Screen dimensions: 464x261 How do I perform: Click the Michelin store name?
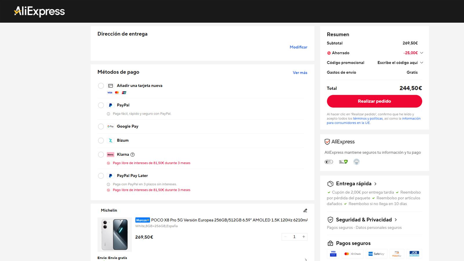coord(109,211)
